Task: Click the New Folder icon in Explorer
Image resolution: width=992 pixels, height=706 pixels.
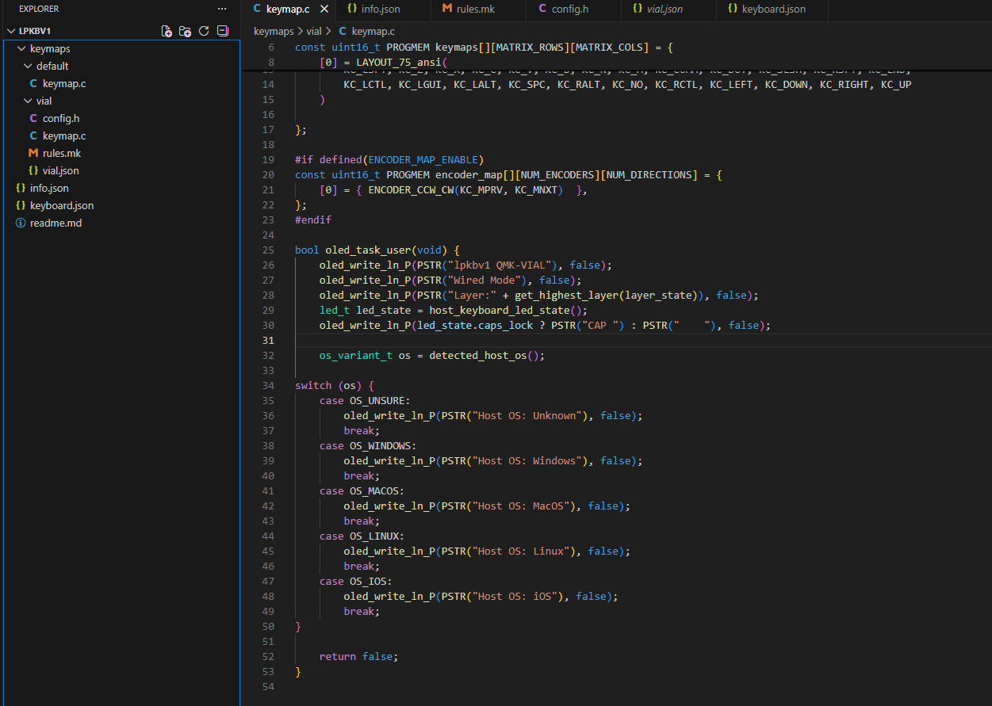Action: click(x=185, y=31)
